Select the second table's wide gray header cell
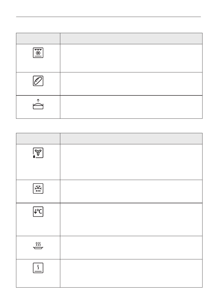 (131, 139)
